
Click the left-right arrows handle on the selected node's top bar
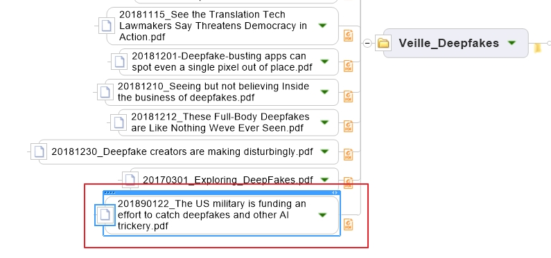point(335,192)
